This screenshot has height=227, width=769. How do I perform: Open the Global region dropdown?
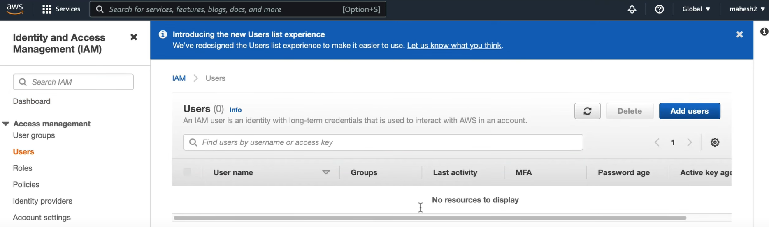click(696, 9)
